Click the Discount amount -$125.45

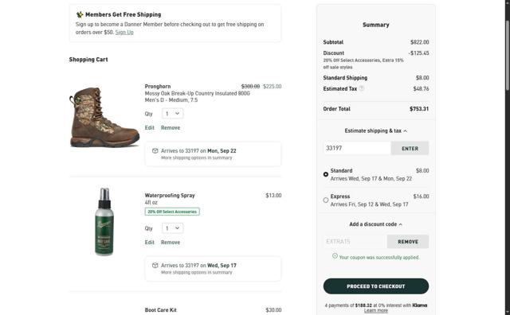click(418, 53)
